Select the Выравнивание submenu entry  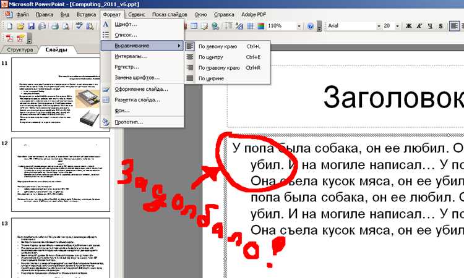142,46
